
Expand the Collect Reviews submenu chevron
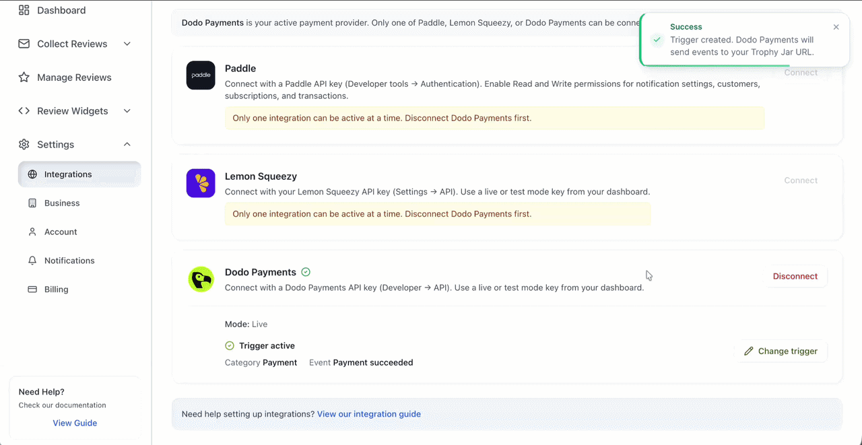click(127, 44)
